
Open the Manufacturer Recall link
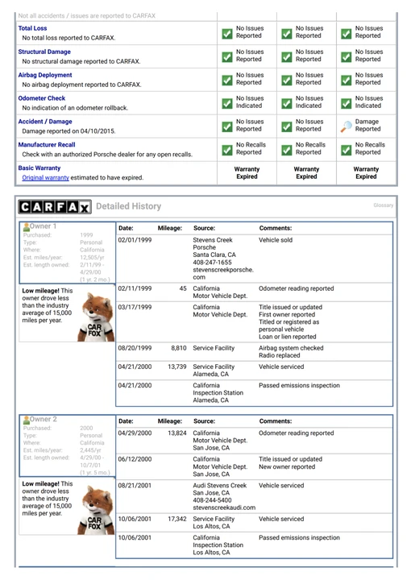47,145
